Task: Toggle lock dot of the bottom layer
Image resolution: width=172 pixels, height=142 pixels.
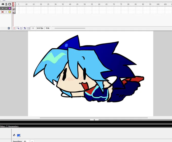Action: pyautogui.click(x=6, y=12)
